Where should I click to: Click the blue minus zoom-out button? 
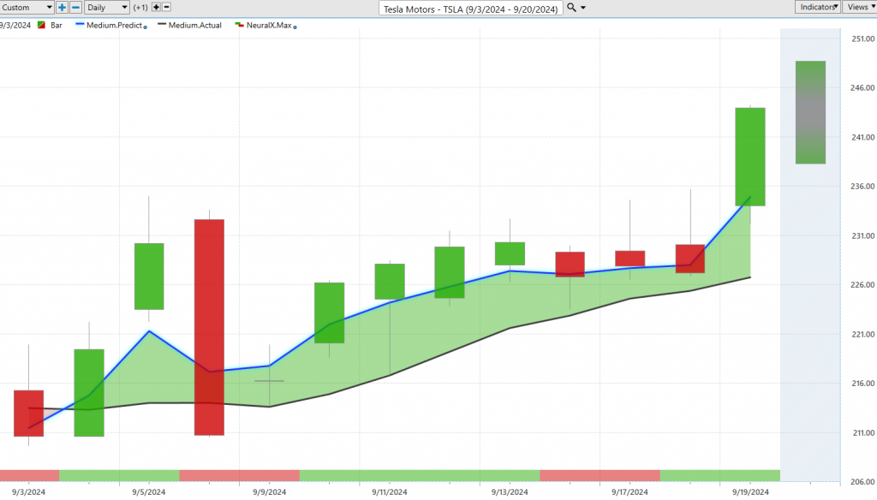75,7
